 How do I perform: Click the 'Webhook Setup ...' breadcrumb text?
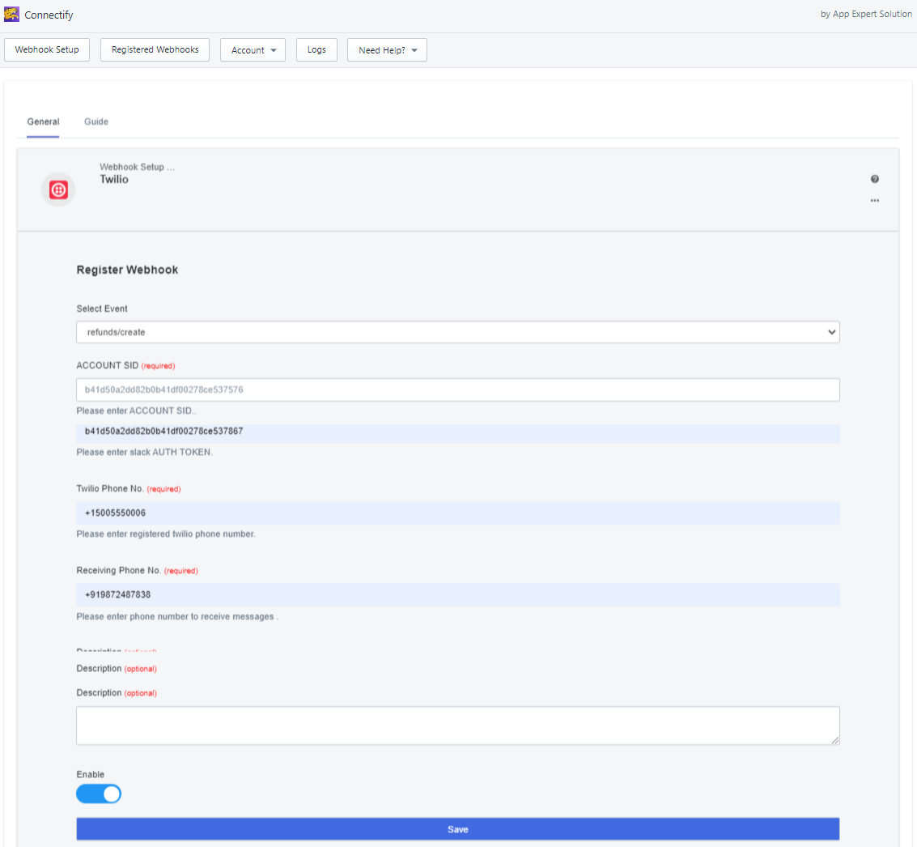(137, 167)
